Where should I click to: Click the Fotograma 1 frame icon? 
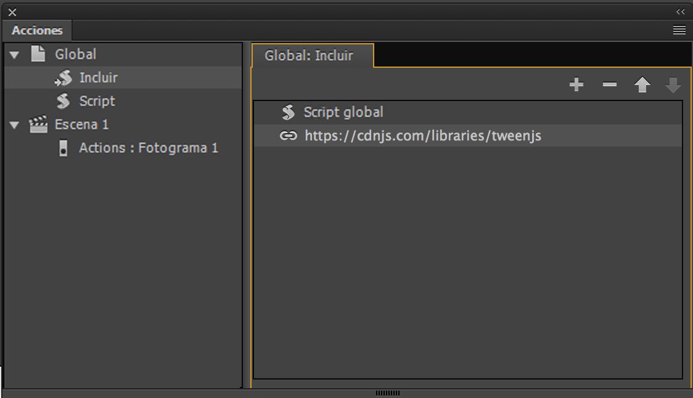click(64, 148)
